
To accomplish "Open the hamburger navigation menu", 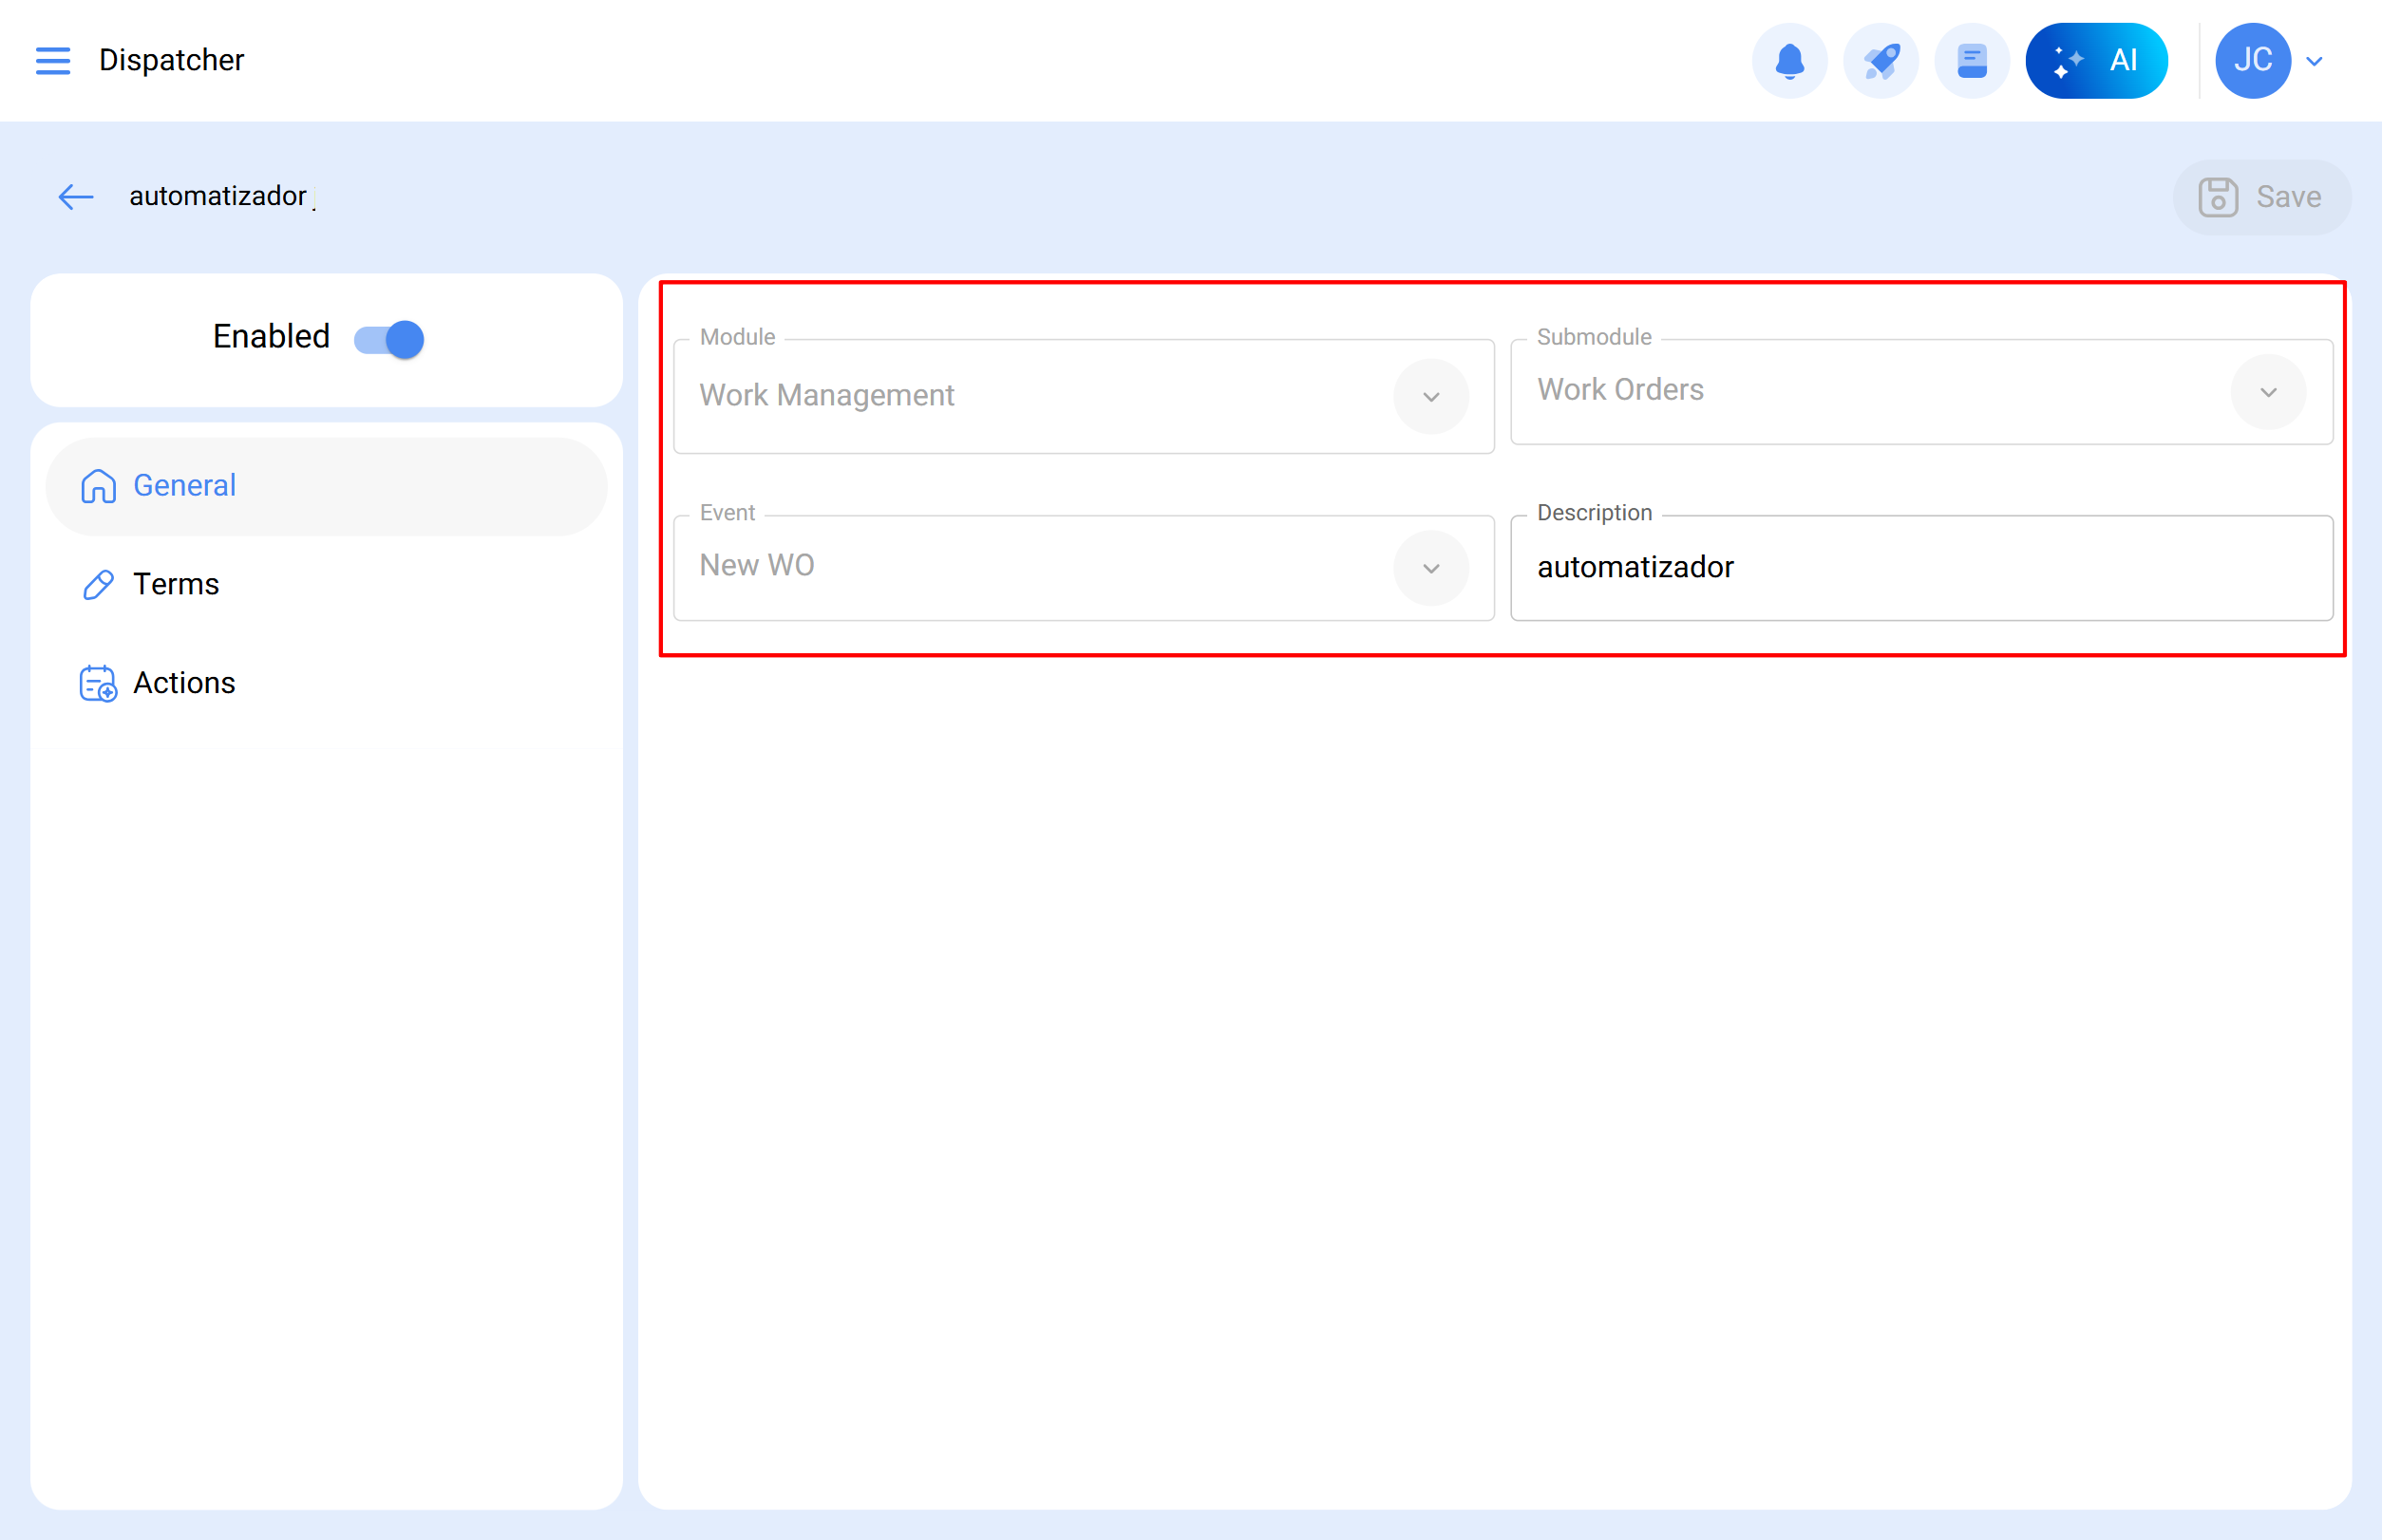I will tap(52, 61).
